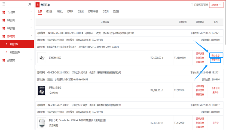Switch to 待确认 tab
Image resolution: width=226 pixels, height=130 pixels.
click(x=60, y=11)
